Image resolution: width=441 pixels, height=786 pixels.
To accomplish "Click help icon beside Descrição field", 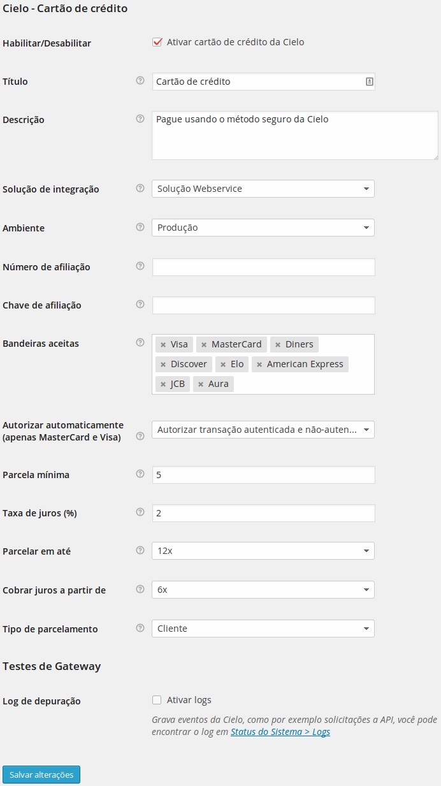I will [x=140, y=119].
